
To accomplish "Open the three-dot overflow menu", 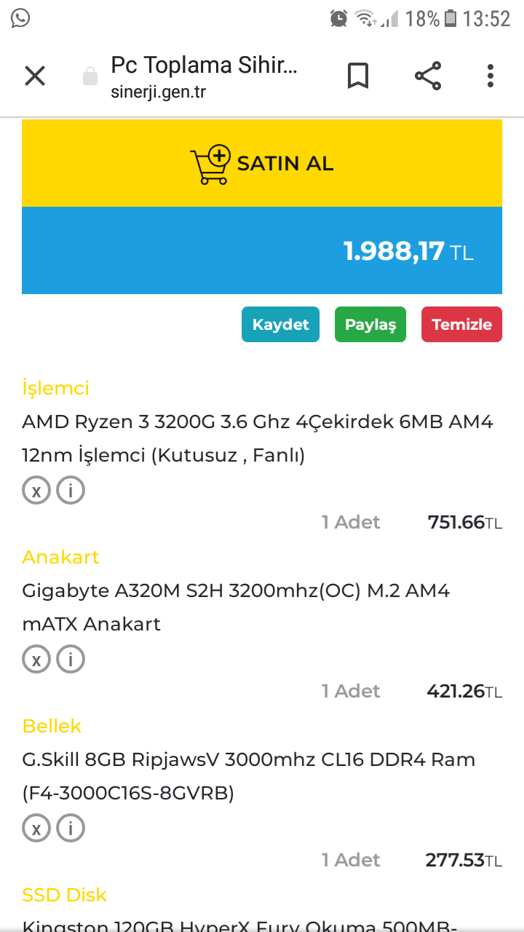I will [491, 76].
